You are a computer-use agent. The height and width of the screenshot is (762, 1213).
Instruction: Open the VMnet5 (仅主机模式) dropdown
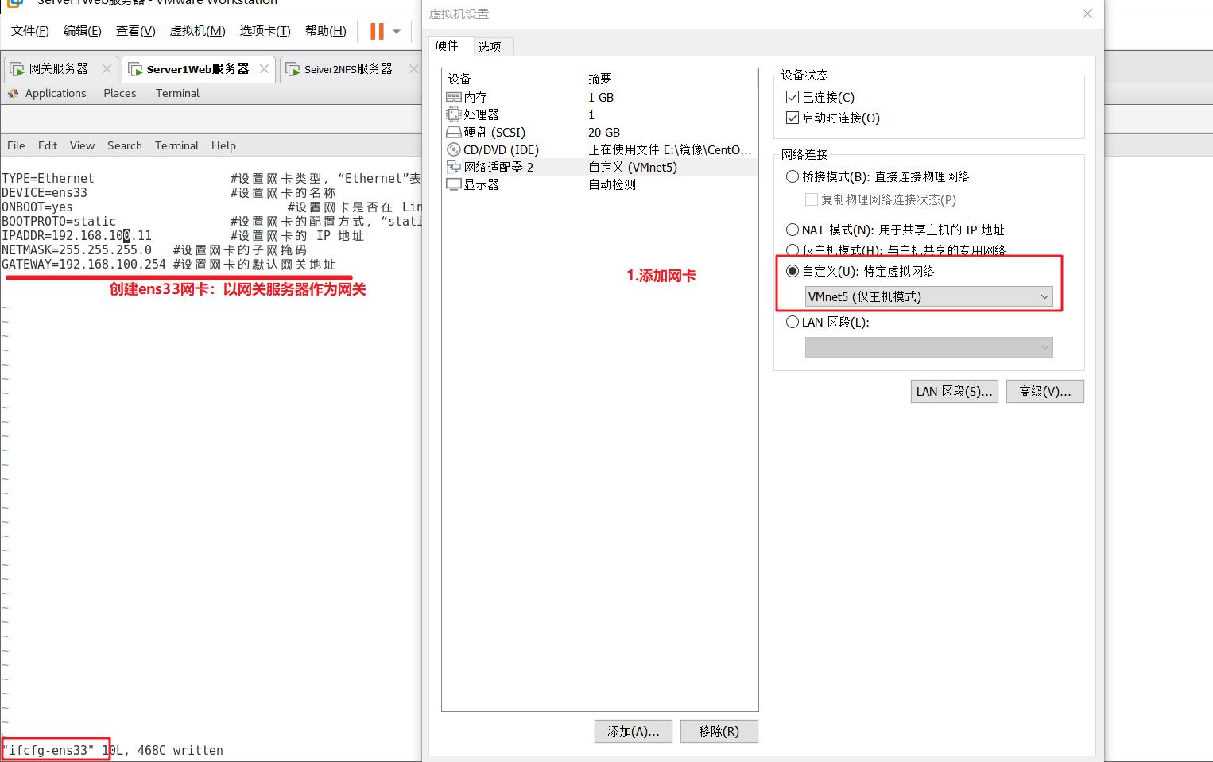coord(928,296)
